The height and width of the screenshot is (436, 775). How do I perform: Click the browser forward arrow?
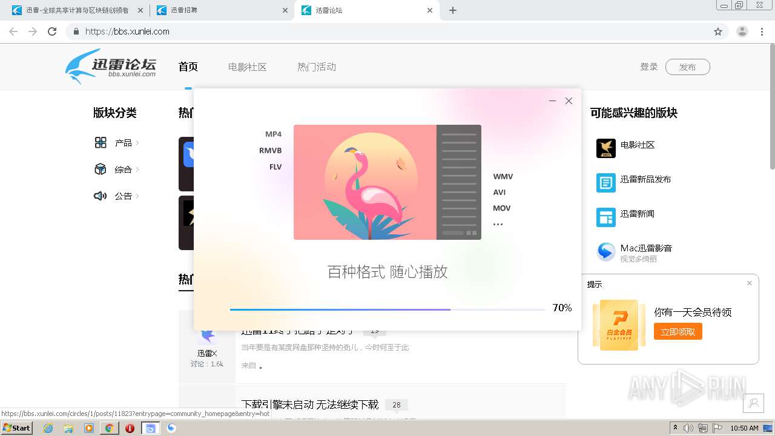[33, 31]
